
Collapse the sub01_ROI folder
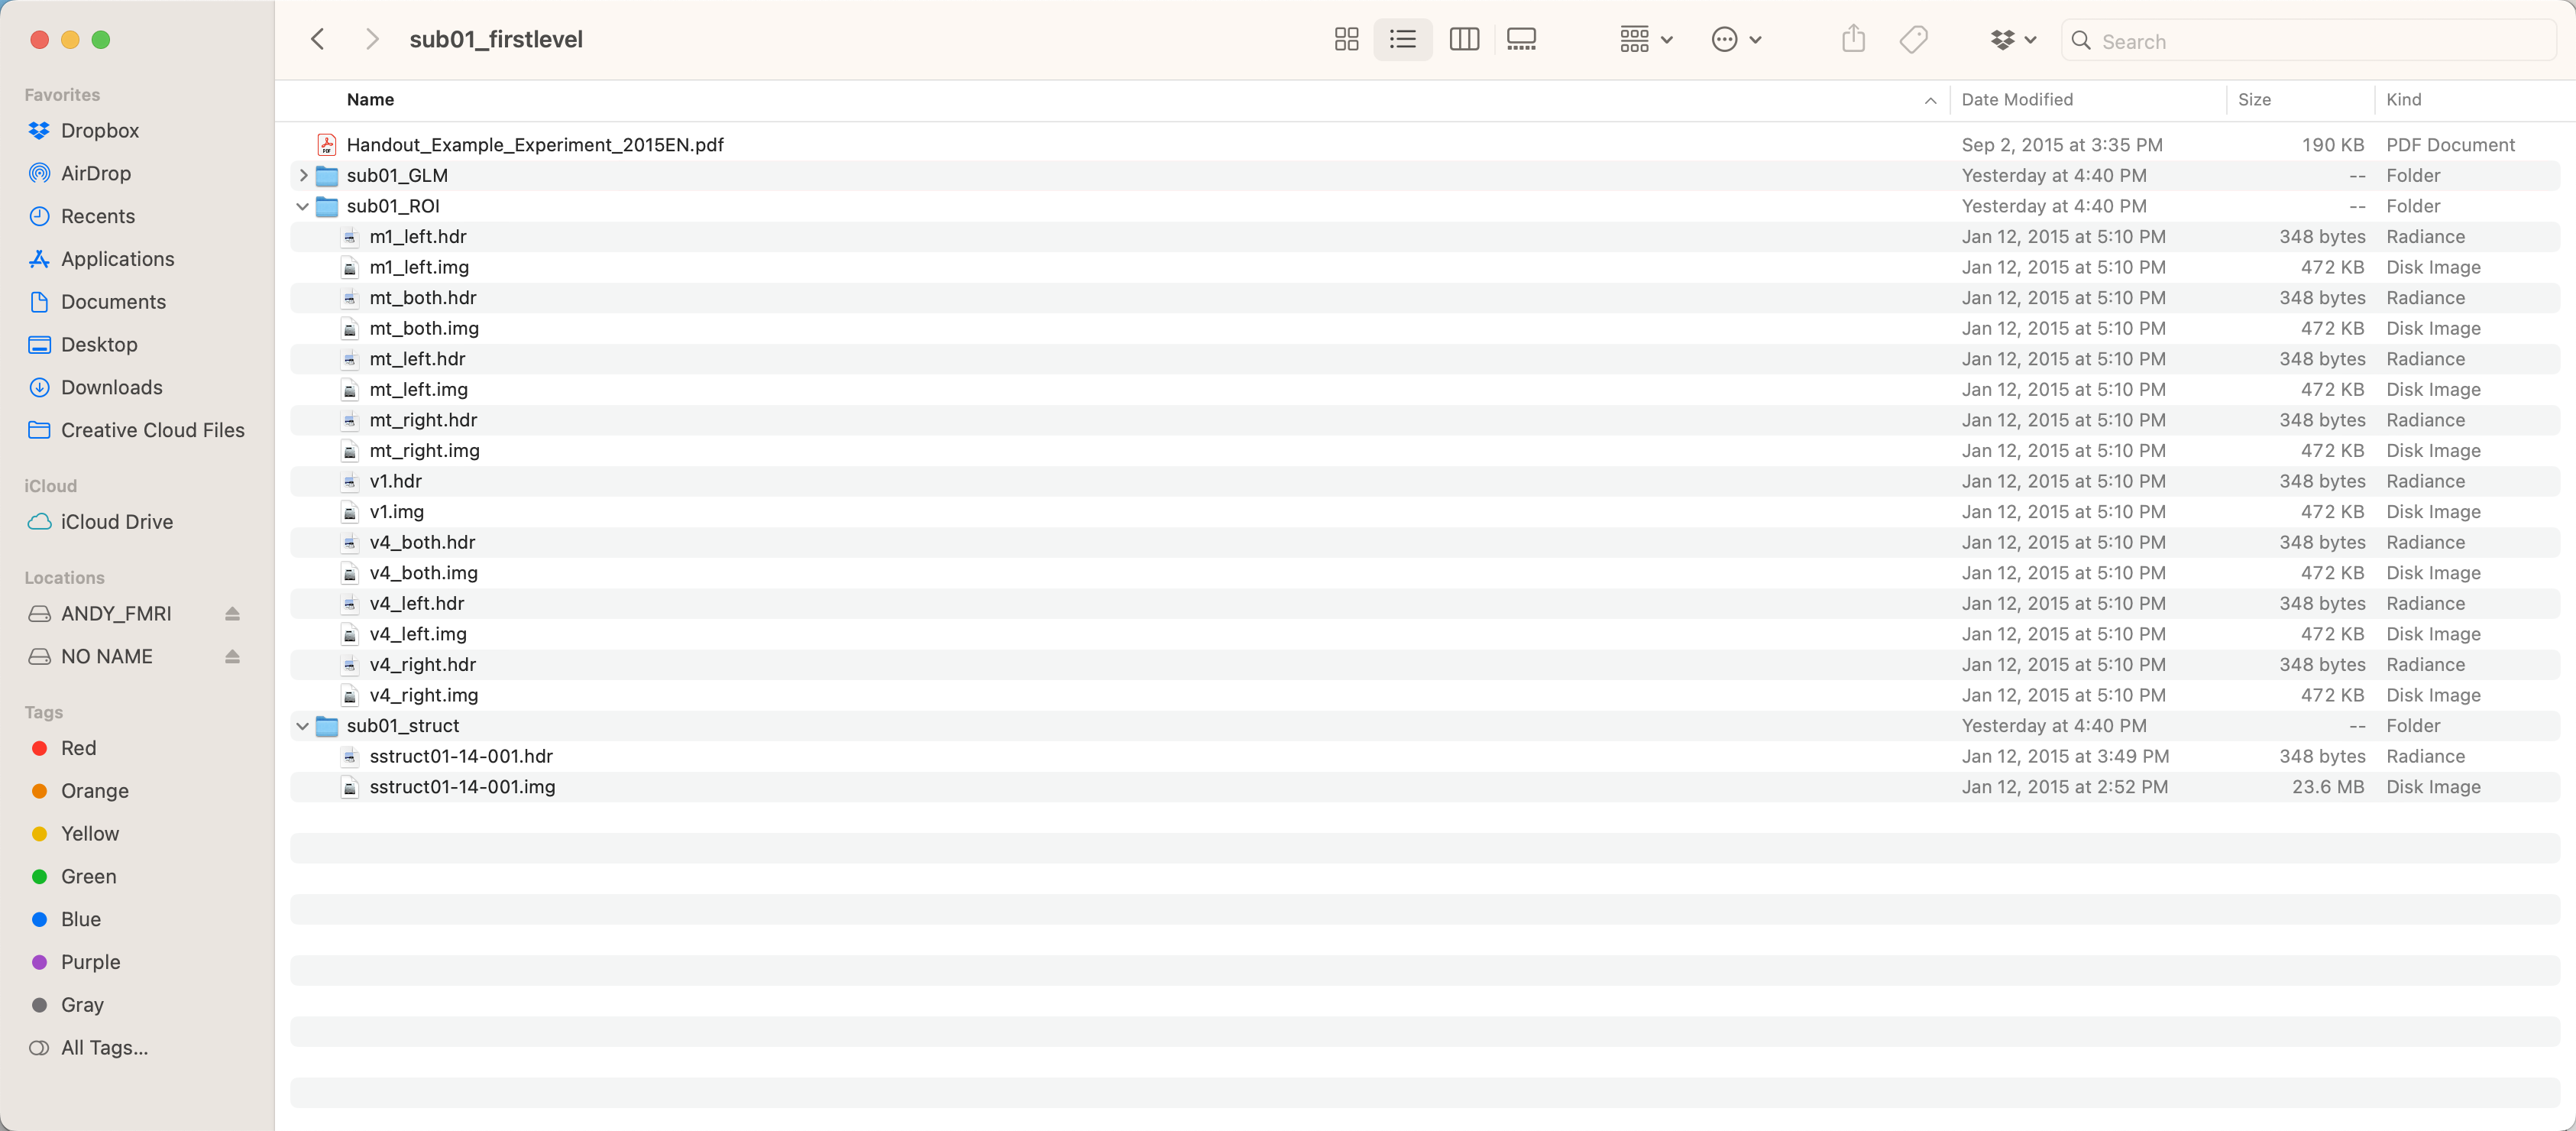(x=303, y=206)
